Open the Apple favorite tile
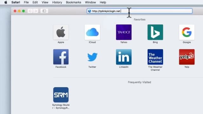 (61, 32)
